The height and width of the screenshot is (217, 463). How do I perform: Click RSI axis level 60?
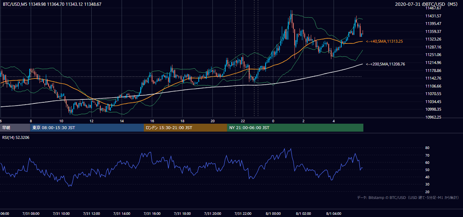point(427,162)
